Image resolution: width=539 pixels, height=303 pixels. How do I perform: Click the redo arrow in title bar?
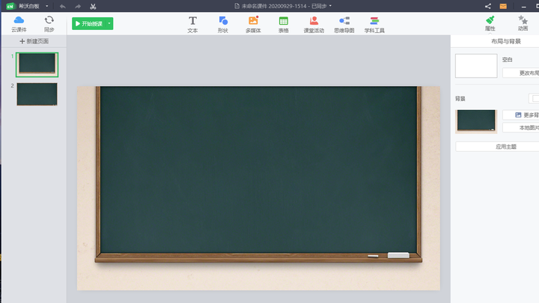click(x=78, y=6)
